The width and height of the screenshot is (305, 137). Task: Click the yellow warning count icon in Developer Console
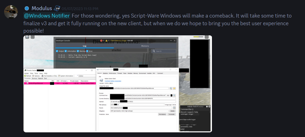coord(107,41)
